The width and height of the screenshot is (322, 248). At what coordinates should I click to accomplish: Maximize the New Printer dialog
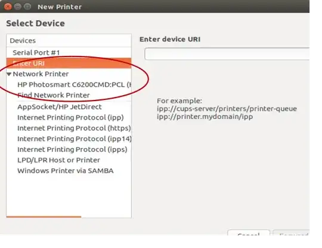[27, 7]
